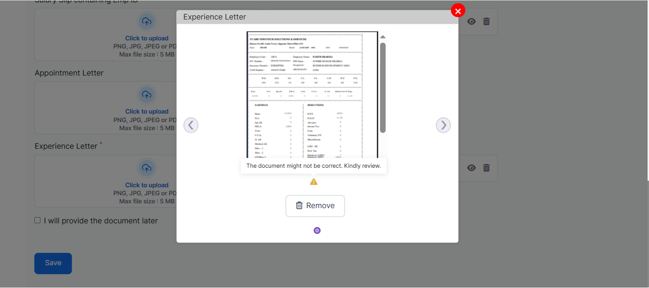Click 'The document might not be correct' tooltip
Viewport: 649px width, 288px height.
click(314, 166)
